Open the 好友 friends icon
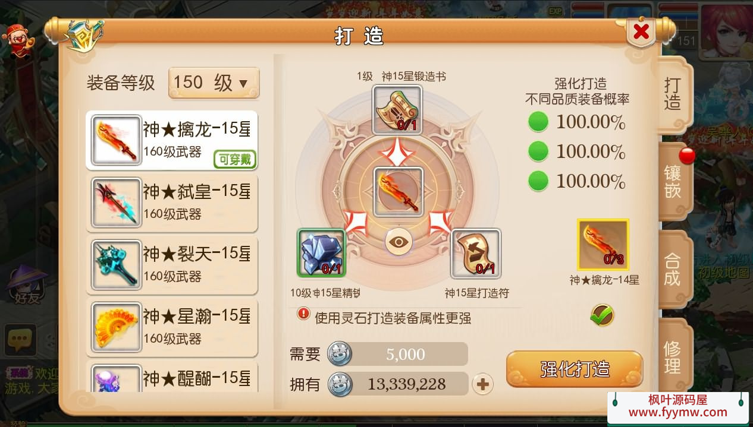The width and height of the screenshot is (753, 427). [x=27, y=284]
